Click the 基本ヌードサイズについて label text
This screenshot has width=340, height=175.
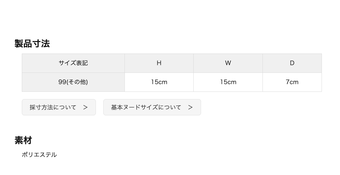coord(146,107)
